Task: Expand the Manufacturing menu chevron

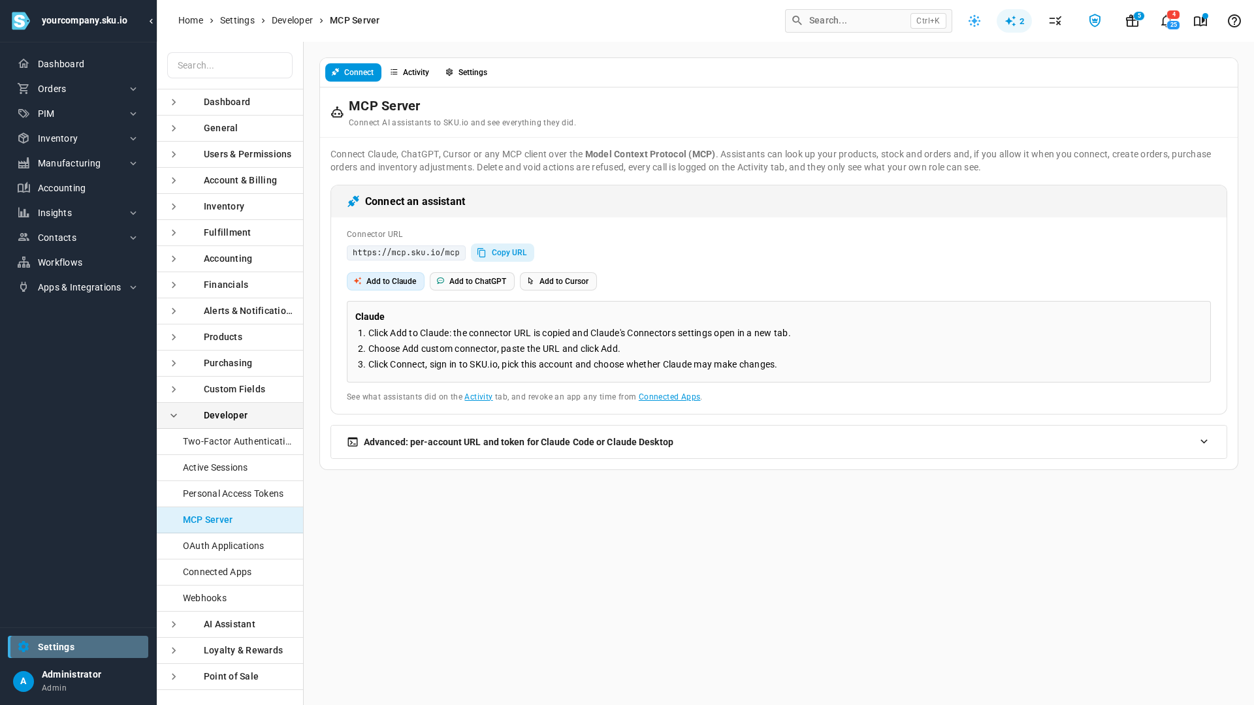Action: [x=133, y=163]
